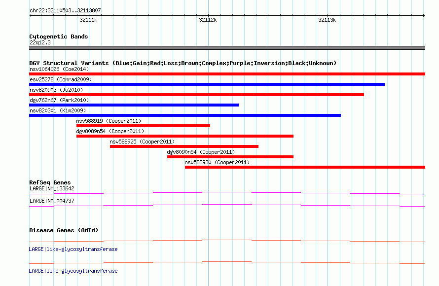Click the LARGE|NM_133642 gene label

pyautogui.click(x=52, y=189)
